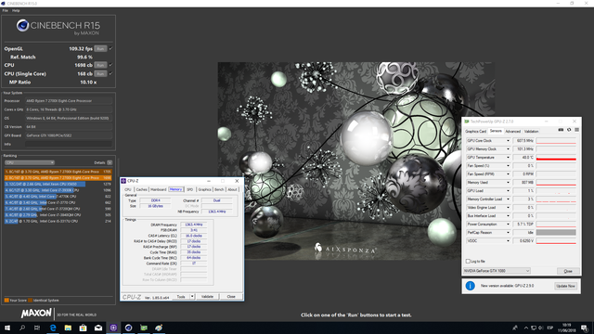Open the File menu in Cinebench
This screenshot has width=594, height=334.
(5, 10)
